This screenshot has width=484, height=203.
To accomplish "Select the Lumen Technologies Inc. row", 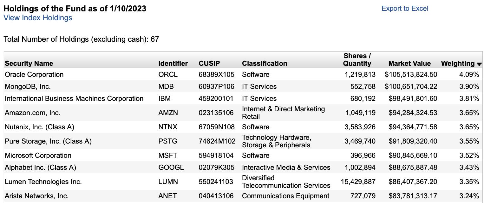I will (243, 181).
